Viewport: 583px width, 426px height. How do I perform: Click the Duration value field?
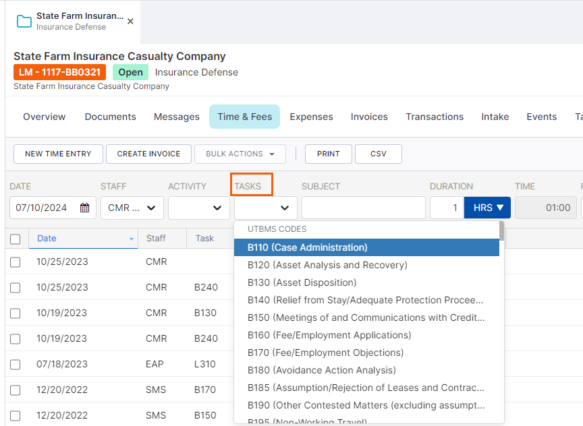pyautogui.click(x=447, y=208)
